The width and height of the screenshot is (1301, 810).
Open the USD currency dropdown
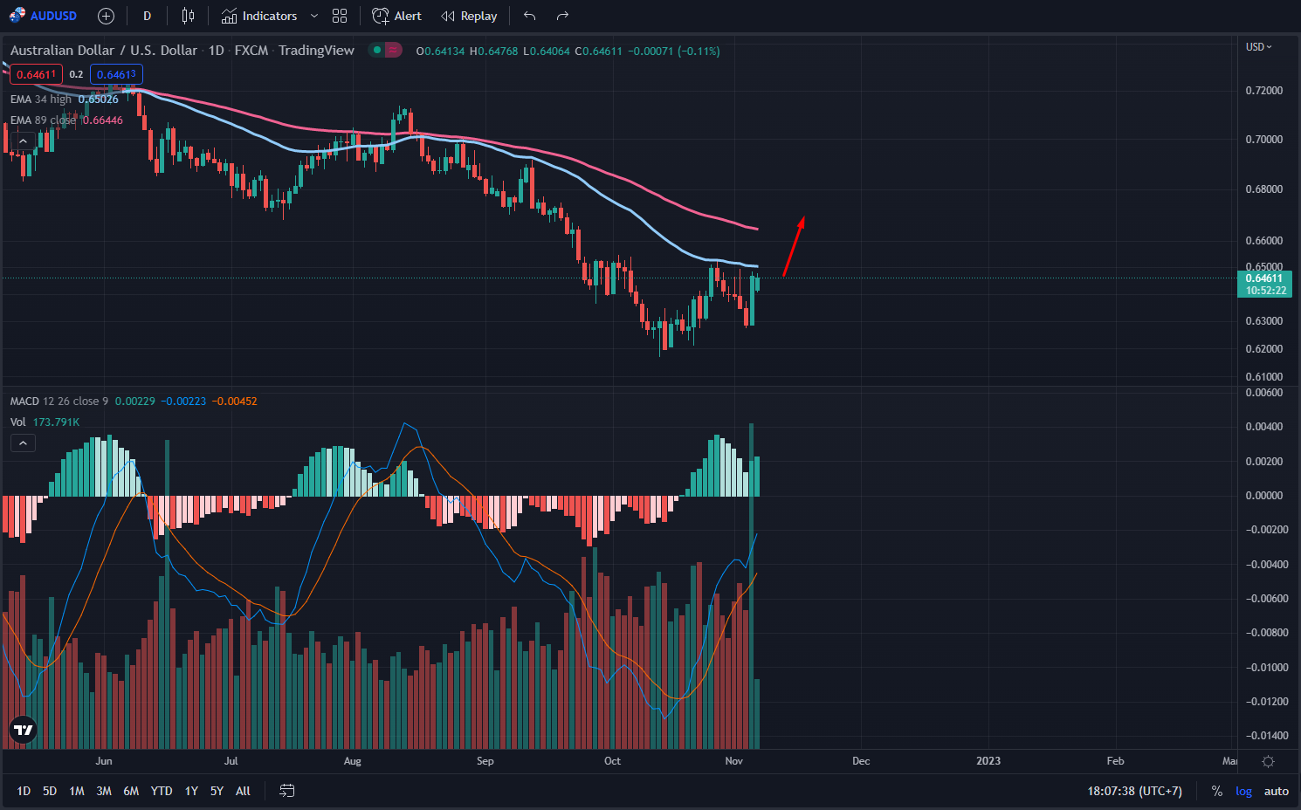[x=1258, y=47]
